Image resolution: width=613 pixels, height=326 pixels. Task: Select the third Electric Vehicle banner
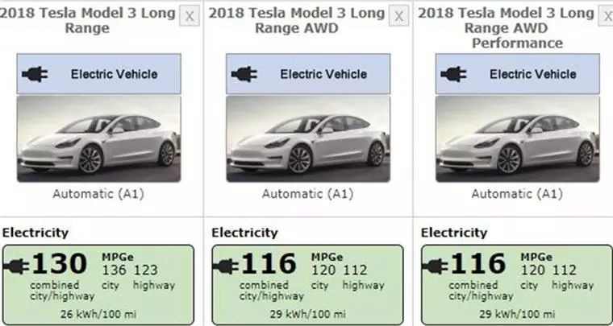click(518, 74)
